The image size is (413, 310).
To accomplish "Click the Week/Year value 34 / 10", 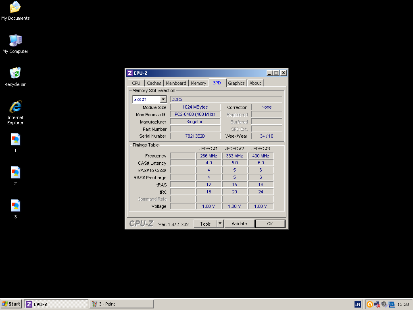I will pyautogui.click(x=267, y=136).
